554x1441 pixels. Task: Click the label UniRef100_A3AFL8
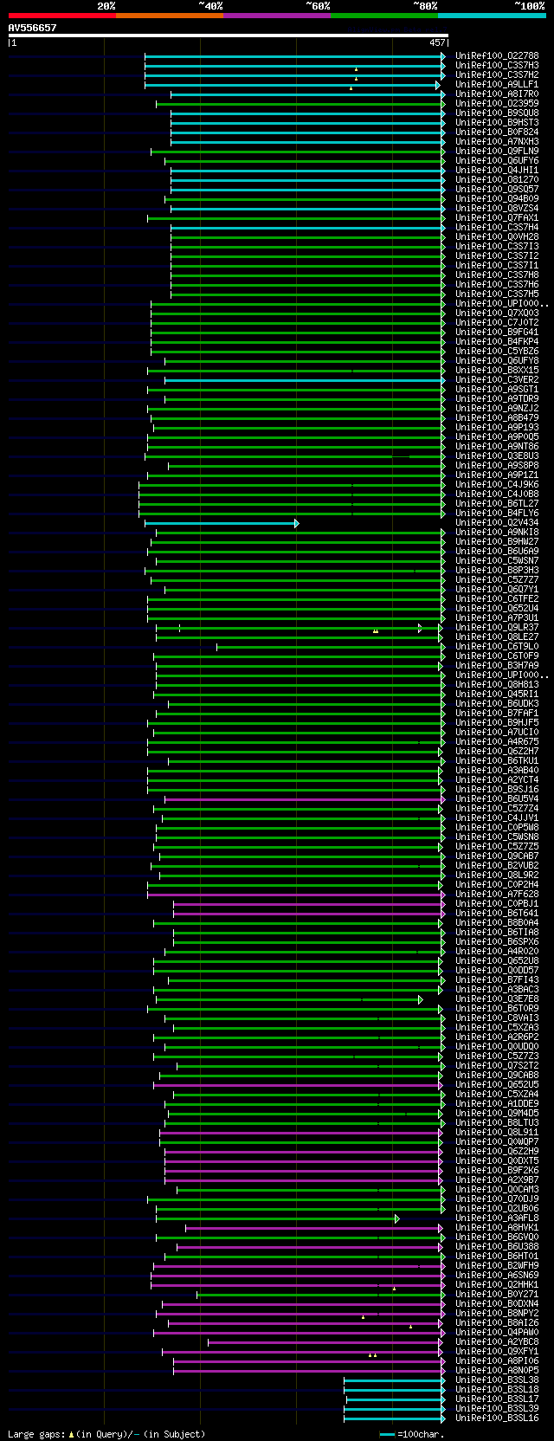[497, 1218]
